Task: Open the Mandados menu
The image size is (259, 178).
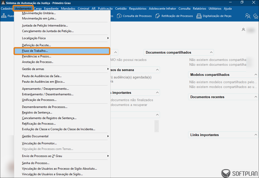Action: [x=68, y=9]
